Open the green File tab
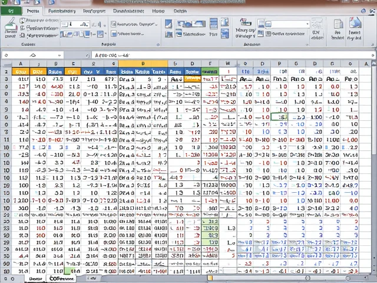 [10, 11]
